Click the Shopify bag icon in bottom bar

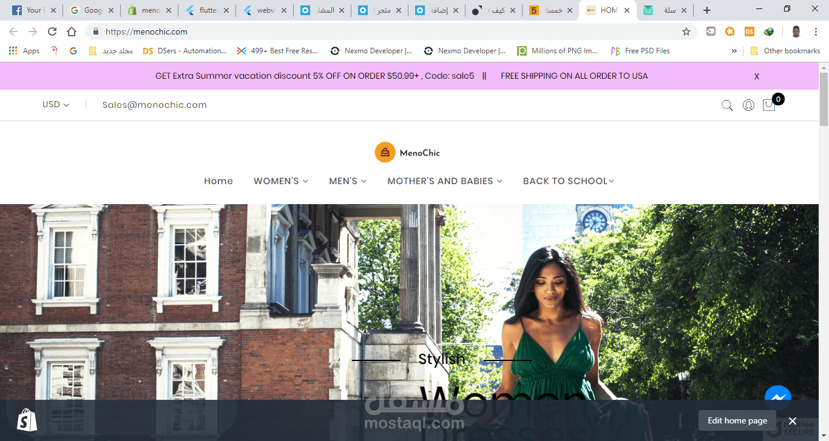click(x=27, y=420)
